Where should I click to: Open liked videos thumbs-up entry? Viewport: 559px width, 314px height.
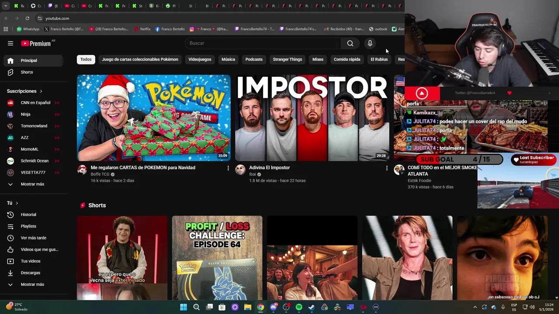[34, 249]
